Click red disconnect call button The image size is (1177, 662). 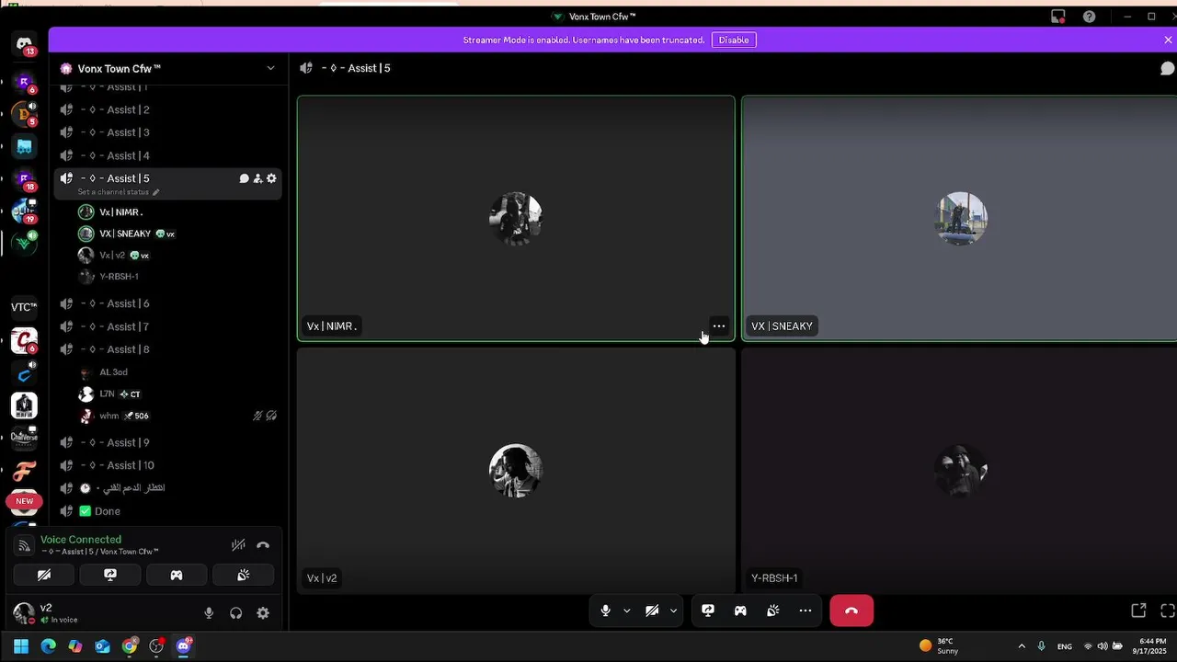pos(851,611)
